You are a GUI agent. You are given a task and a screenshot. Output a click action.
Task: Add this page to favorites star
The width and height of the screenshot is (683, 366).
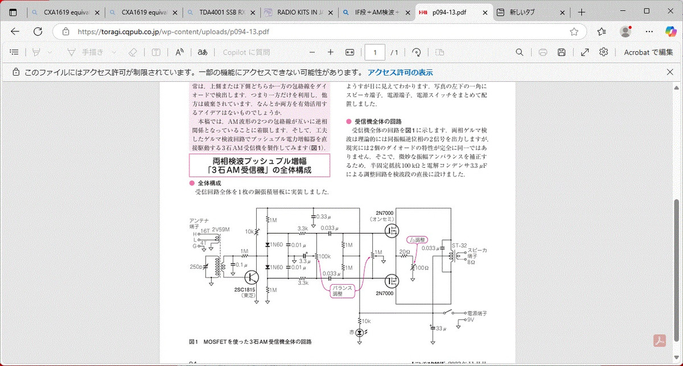click(574, 32)
